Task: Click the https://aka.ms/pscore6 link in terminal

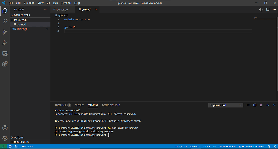Action: (125, 121)
